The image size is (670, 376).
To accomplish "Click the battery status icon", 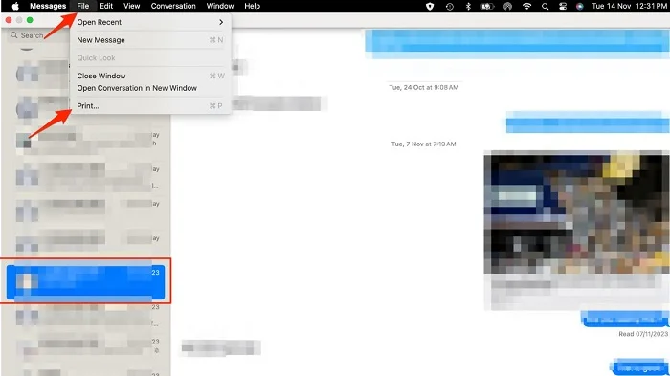I will (x=487, y=6).
